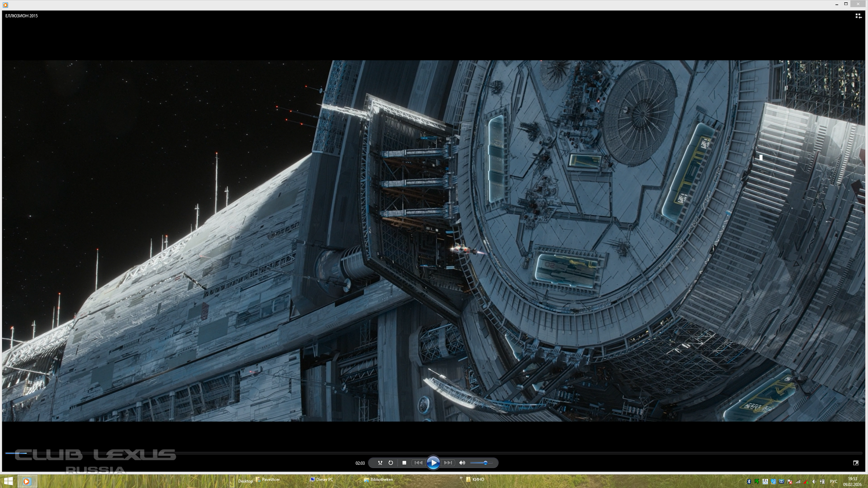
Task: Switch to Library view
Action: (x=858, y=16)
